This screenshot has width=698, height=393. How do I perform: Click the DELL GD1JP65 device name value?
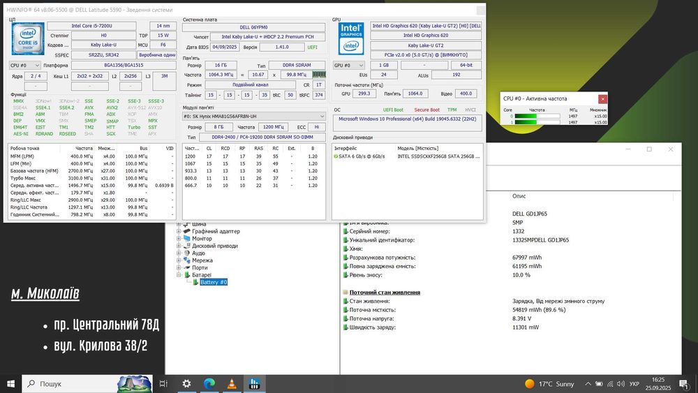[530, 214]
